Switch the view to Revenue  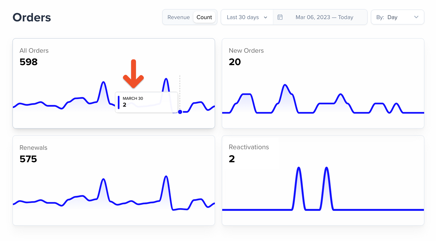click(x=178, y=17)
